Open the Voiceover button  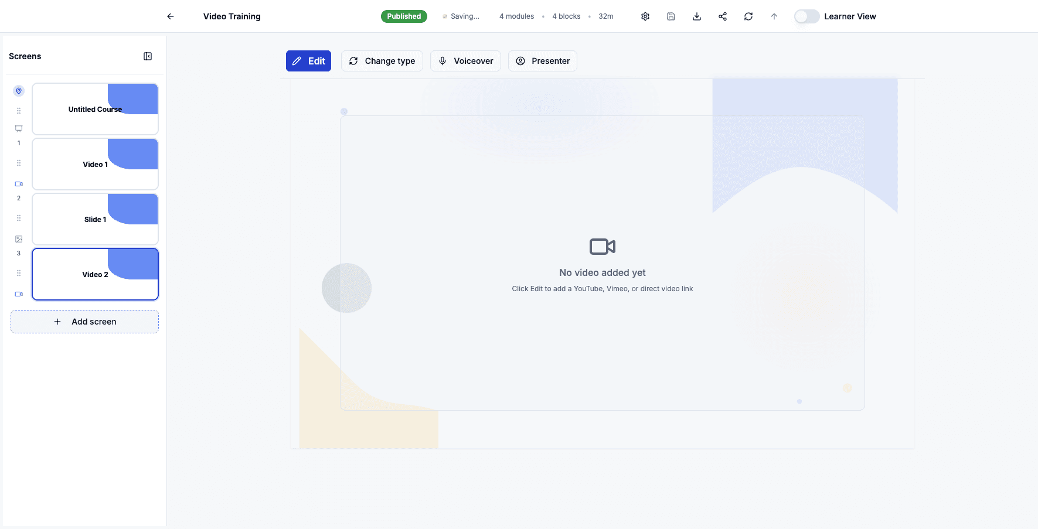[x=465, y=61]
